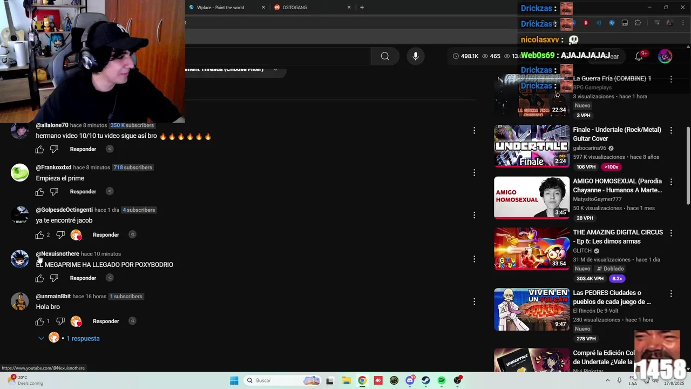Click the Chrome profile avatar in the toolbar
The image size is (691, 389).
[670, 23]
